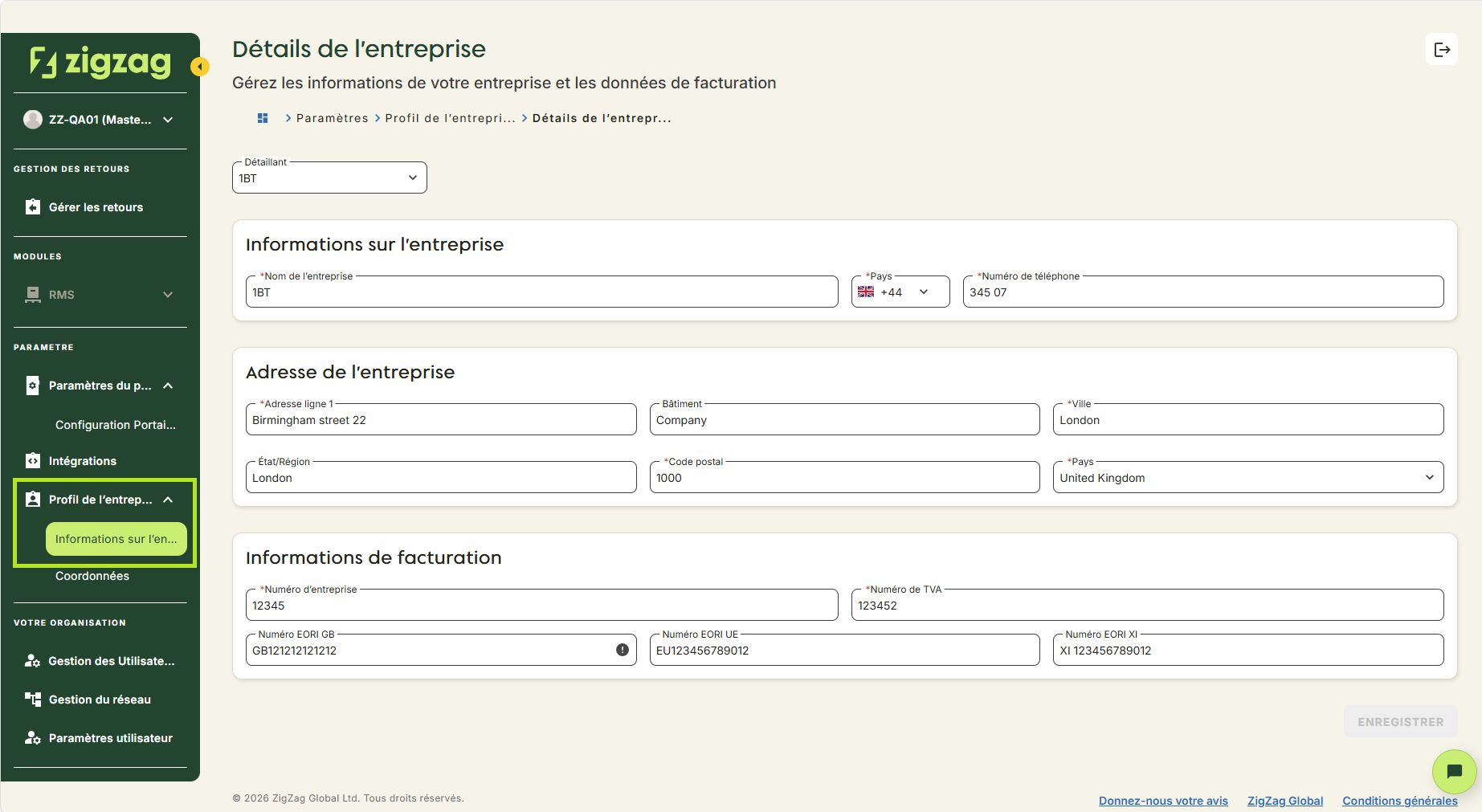
Task: Click the Bâtiment field
Action: pyautogui.click(x=845, y=419)
